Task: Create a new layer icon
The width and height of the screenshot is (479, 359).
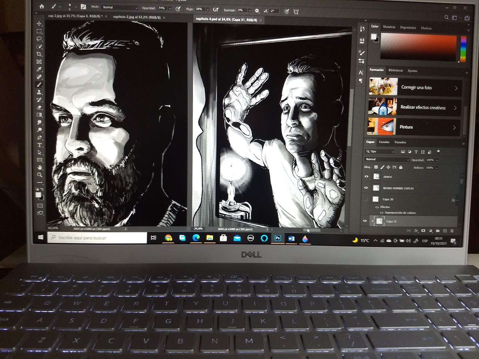Action: (x=445, y=231)
